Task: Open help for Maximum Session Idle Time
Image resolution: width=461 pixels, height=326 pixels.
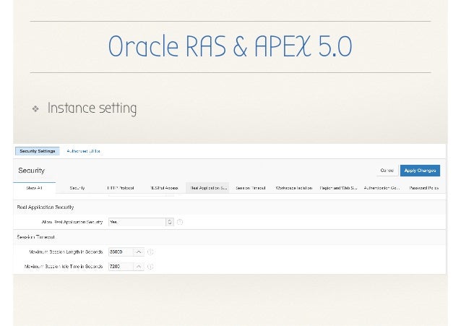Action: (150, 267)
